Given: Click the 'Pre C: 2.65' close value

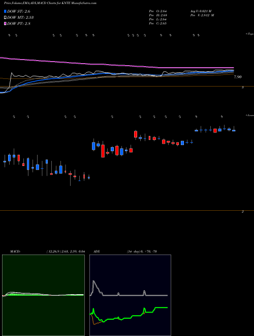Looking at the screenshot, I should coord(158,23).
